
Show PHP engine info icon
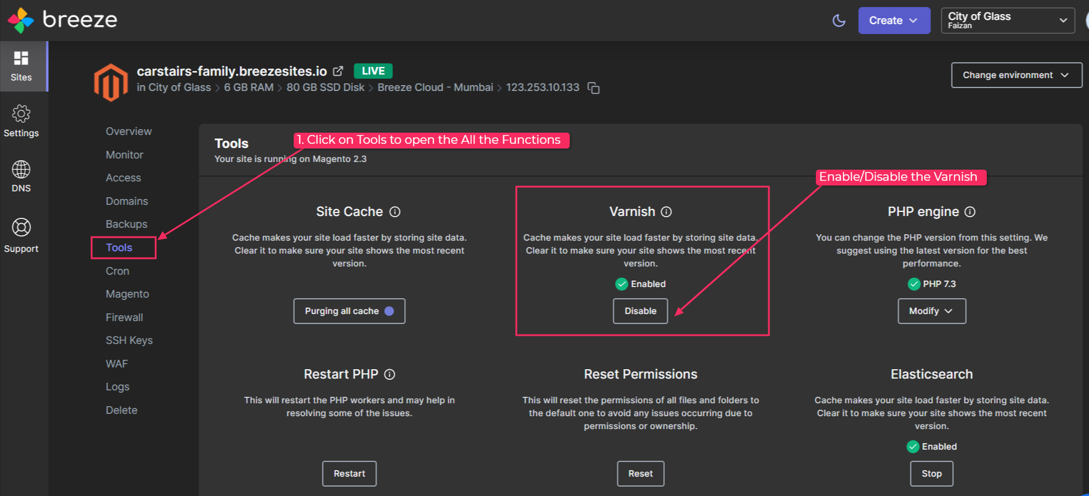[970, 212]
